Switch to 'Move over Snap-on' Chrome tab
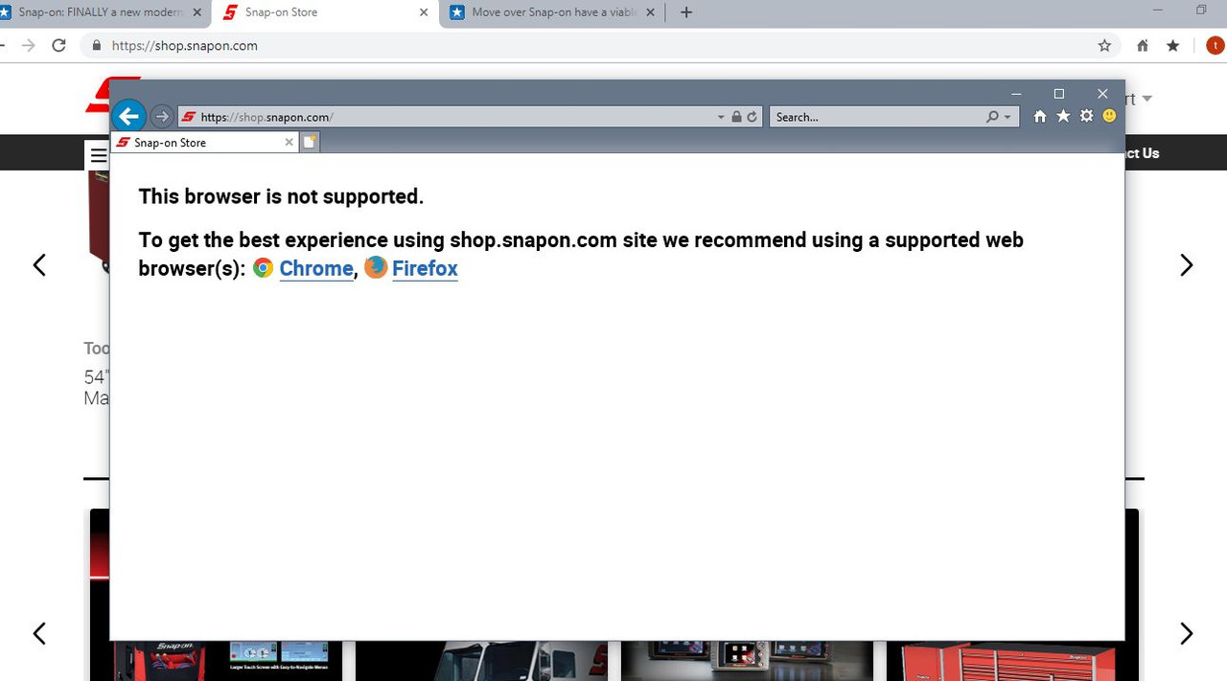This screenshot has height=681, width=1227. [552, 12]
